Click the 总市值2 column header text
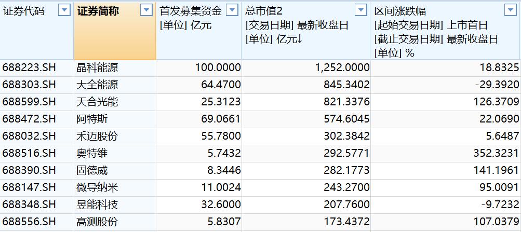The image size is (521, 232). pyautogui.click(x=264, y=11)
